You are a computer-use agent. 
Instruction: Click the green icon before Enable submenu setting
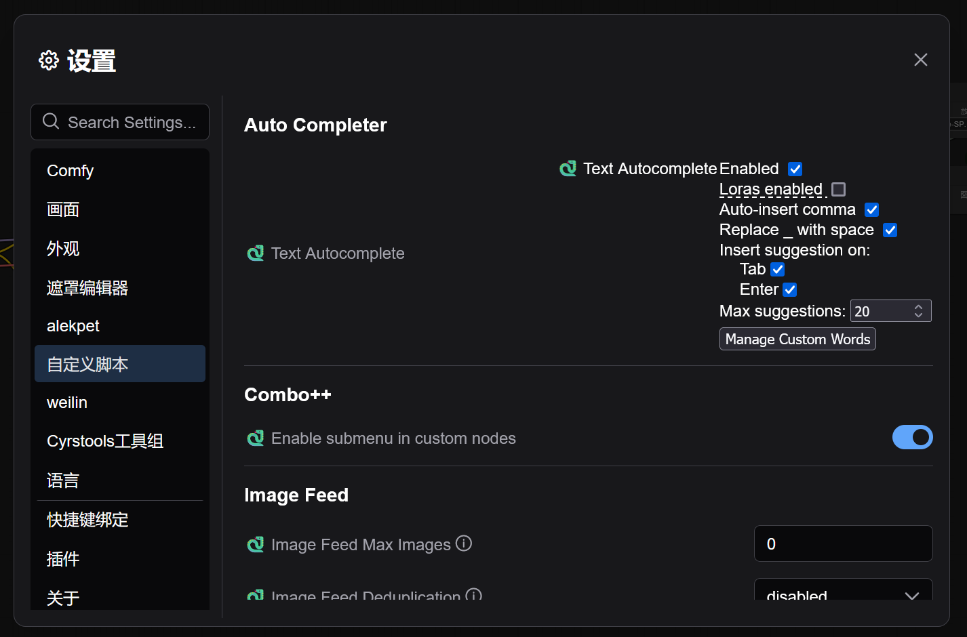[x=256, y=438]
